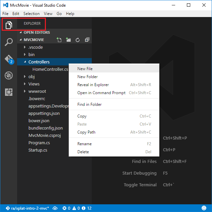Image resolution: width=212 pixels, height=212 pixels.
Task: Open Source Control view with 2 badge
Action: click(9, 59)
